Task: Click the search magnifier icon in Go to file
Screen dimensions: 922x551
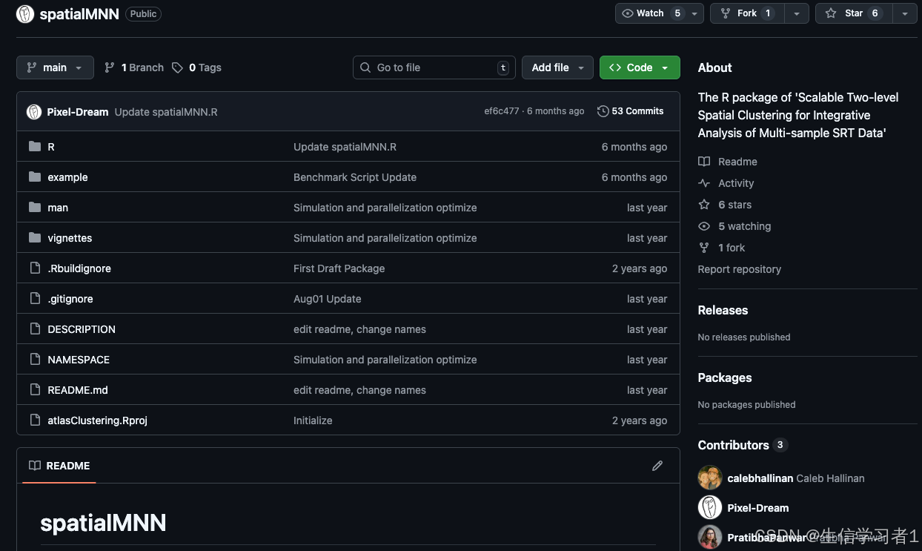Action: 365,67
